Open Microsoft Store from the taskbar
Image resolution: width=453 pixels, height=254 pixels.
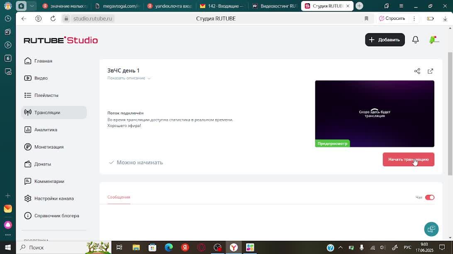click(x=152, y=247)
